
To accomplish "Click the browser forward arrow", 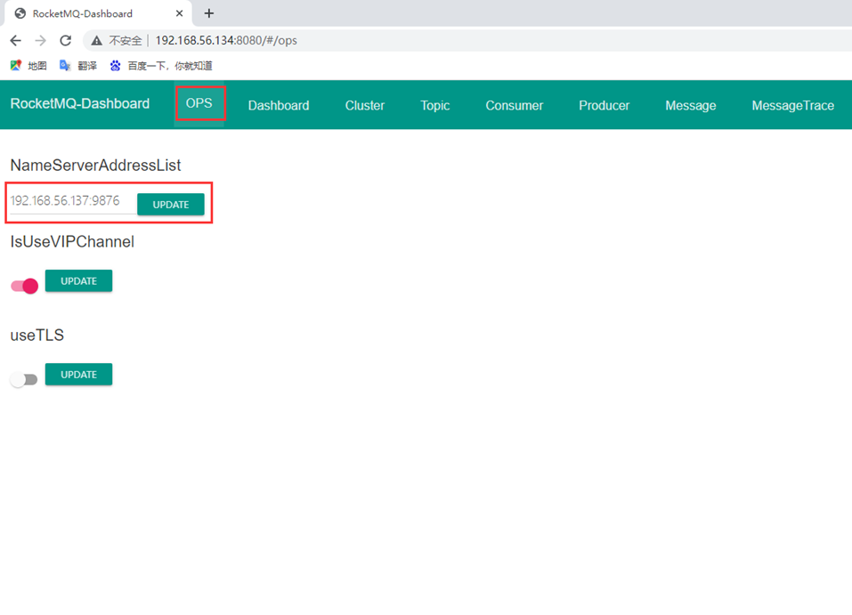I will point(40,40).
